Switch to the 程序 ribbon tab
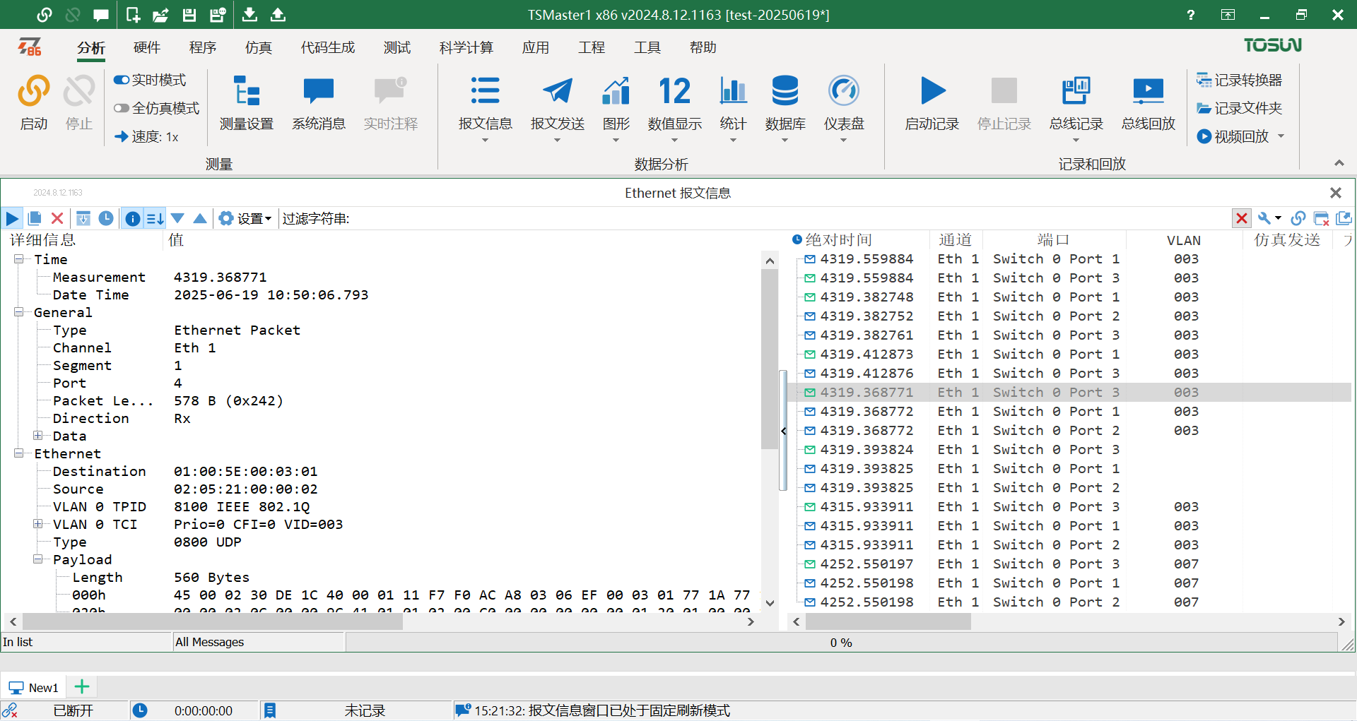Screen dimensions: 1357x721 pos(203,47)
